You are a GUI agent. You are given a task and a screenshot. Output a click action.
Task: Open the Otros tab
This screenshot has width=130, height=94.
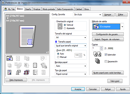point(86,9)
